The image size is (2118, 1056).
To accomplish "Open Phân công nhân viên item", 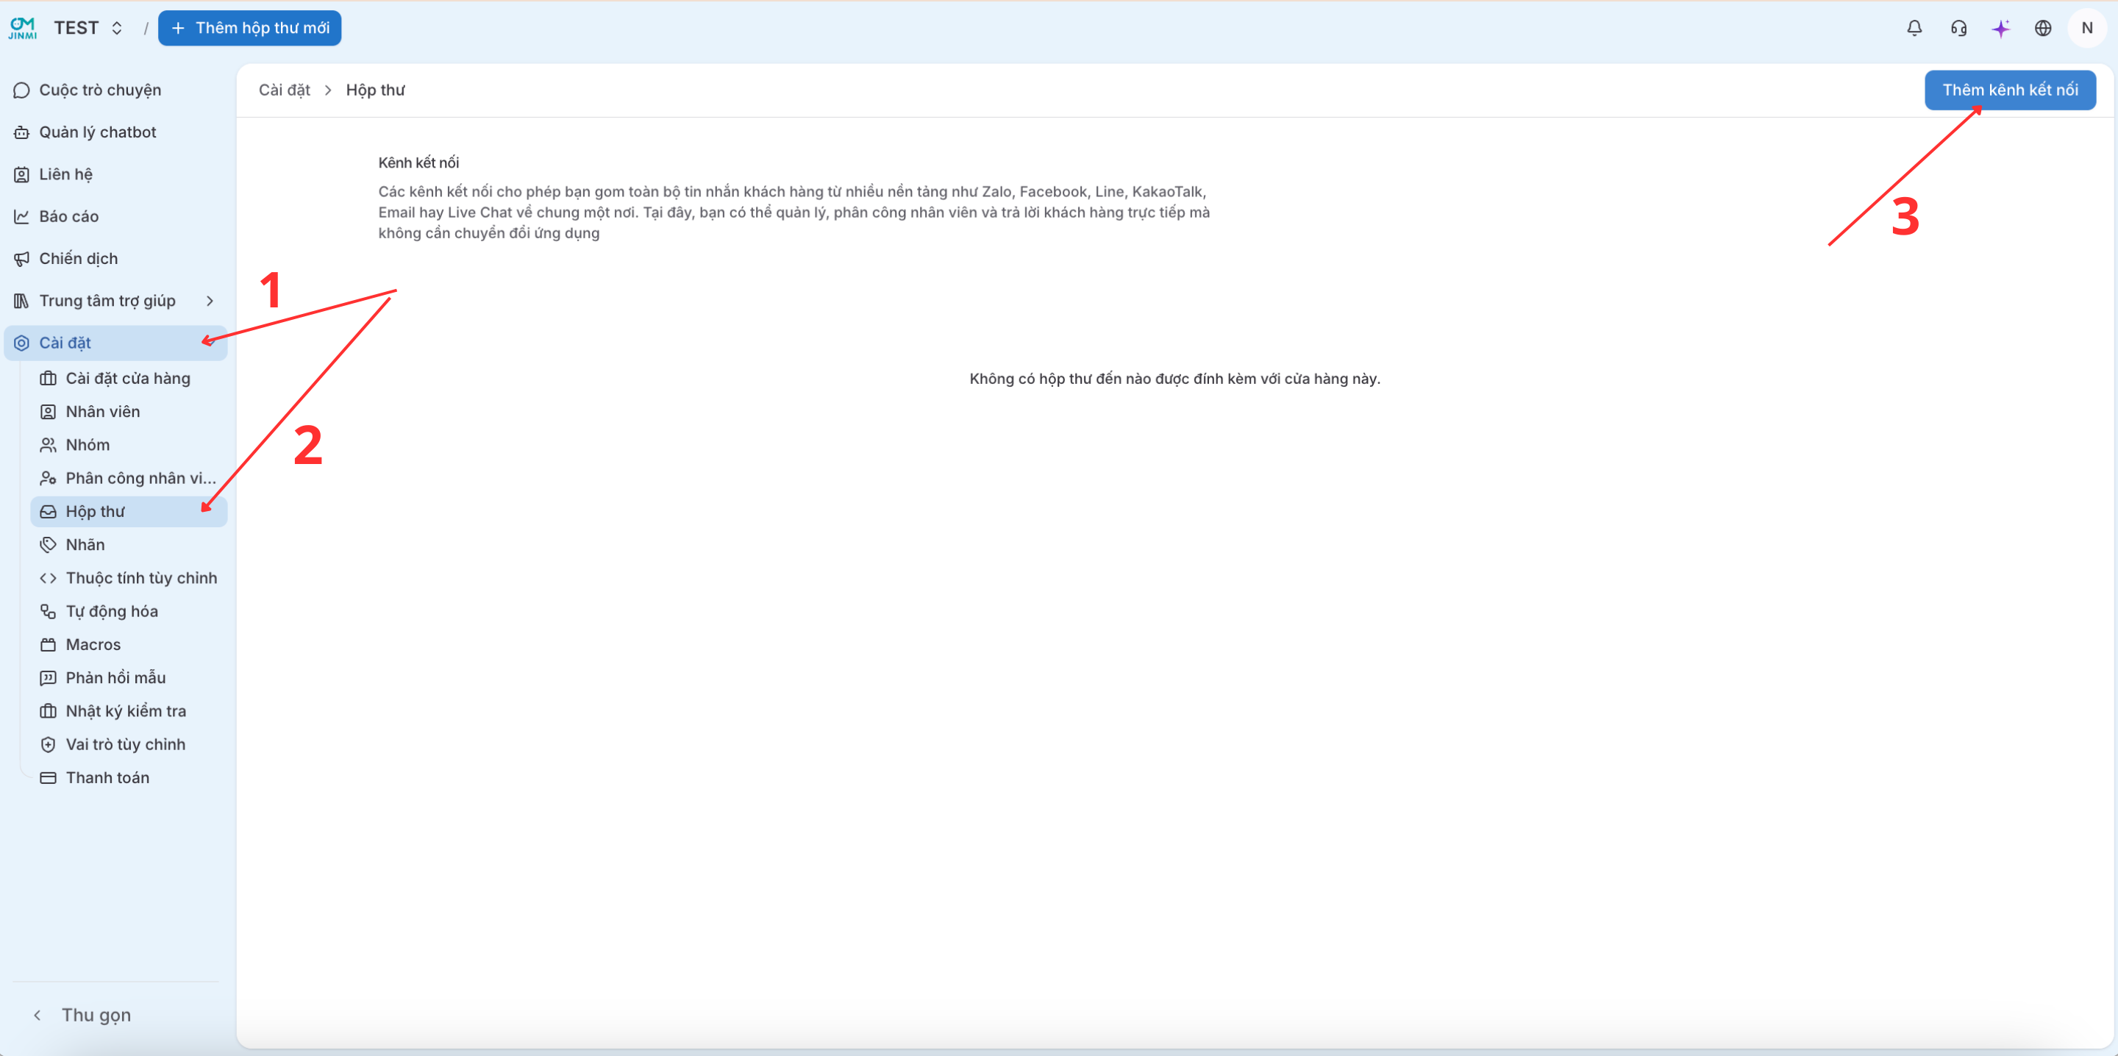I will [x=129, y=478].
